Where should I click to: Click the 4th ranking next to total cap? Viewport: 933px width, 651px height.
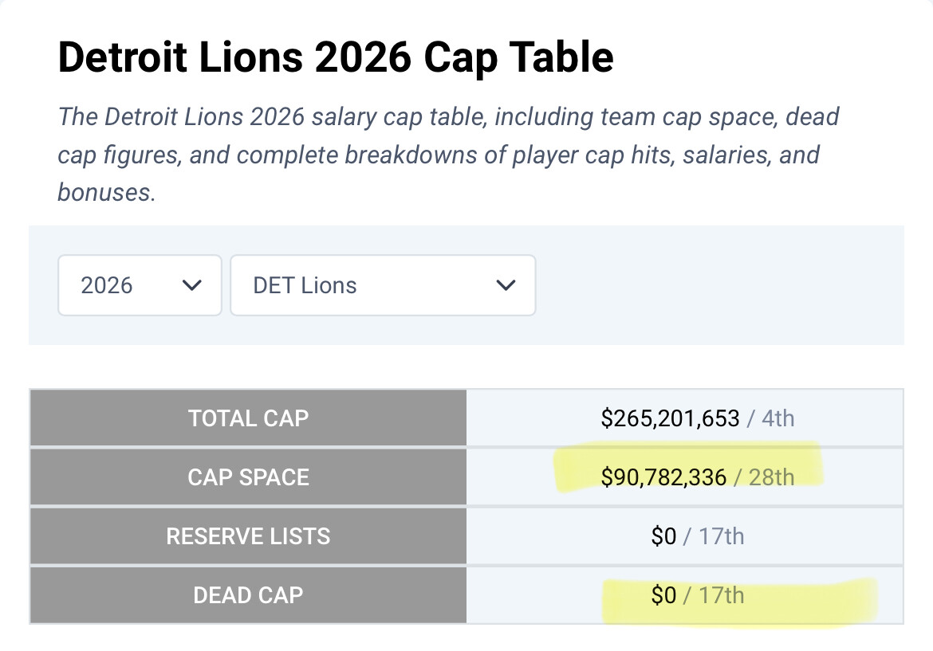777,418
